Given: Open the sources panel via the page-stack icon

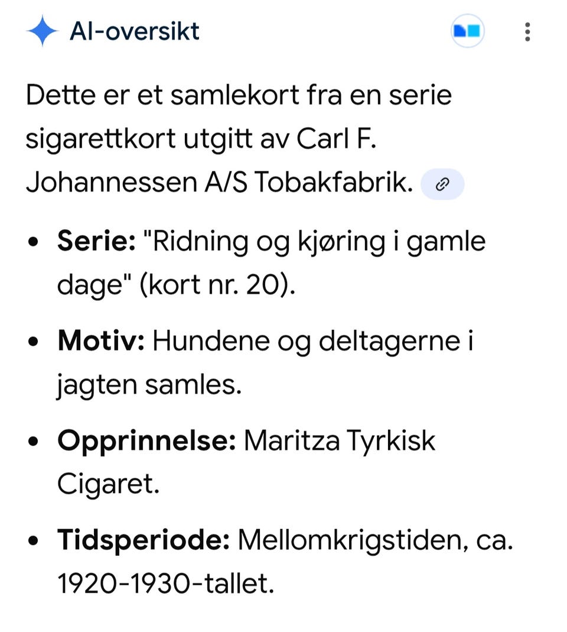Looking at the screenshot, I should (x=467, y=31).
